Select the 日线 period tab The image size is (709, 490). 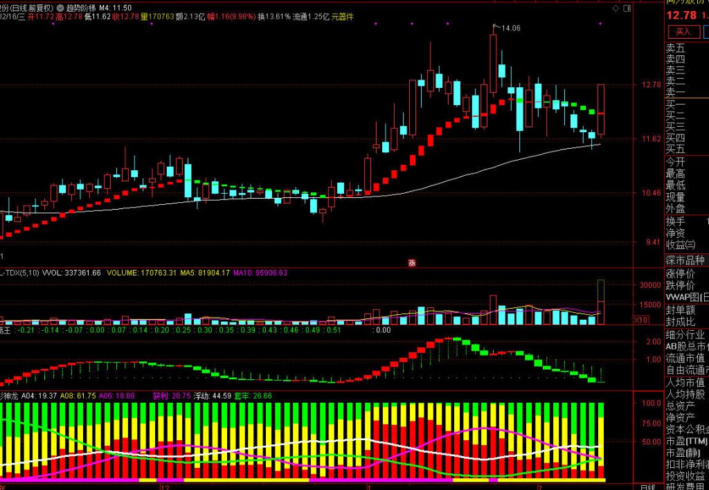(x=647, y=487)
